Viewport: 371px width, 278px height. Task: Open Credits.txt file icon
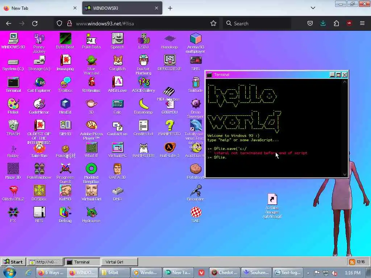[x=143, y=128]
